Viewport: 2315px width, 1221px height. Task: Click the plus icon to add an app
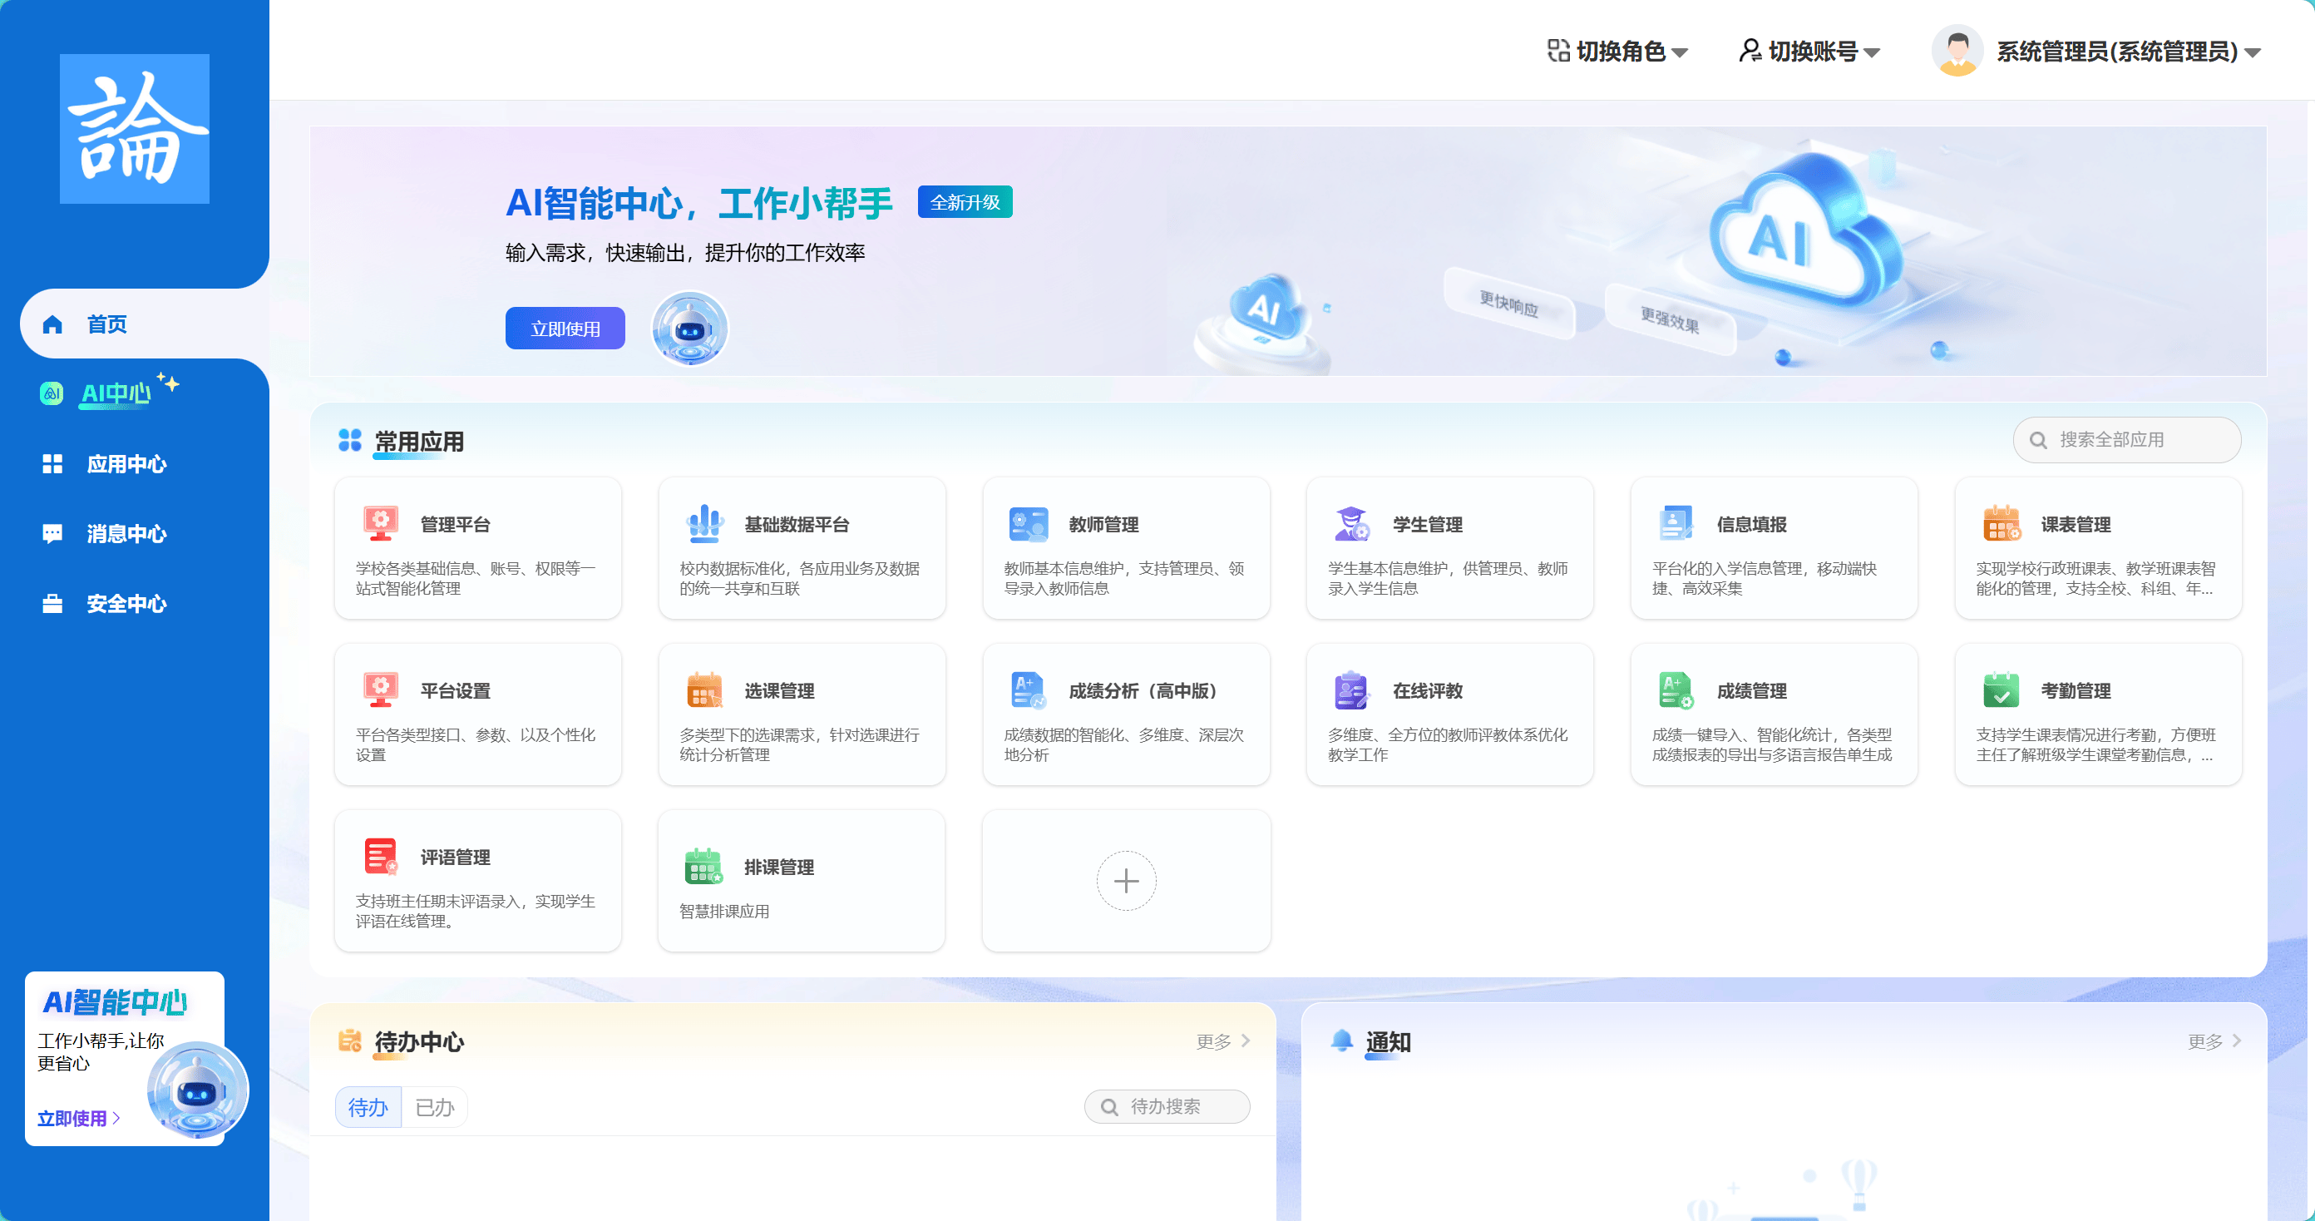[x=1126, y=880]
